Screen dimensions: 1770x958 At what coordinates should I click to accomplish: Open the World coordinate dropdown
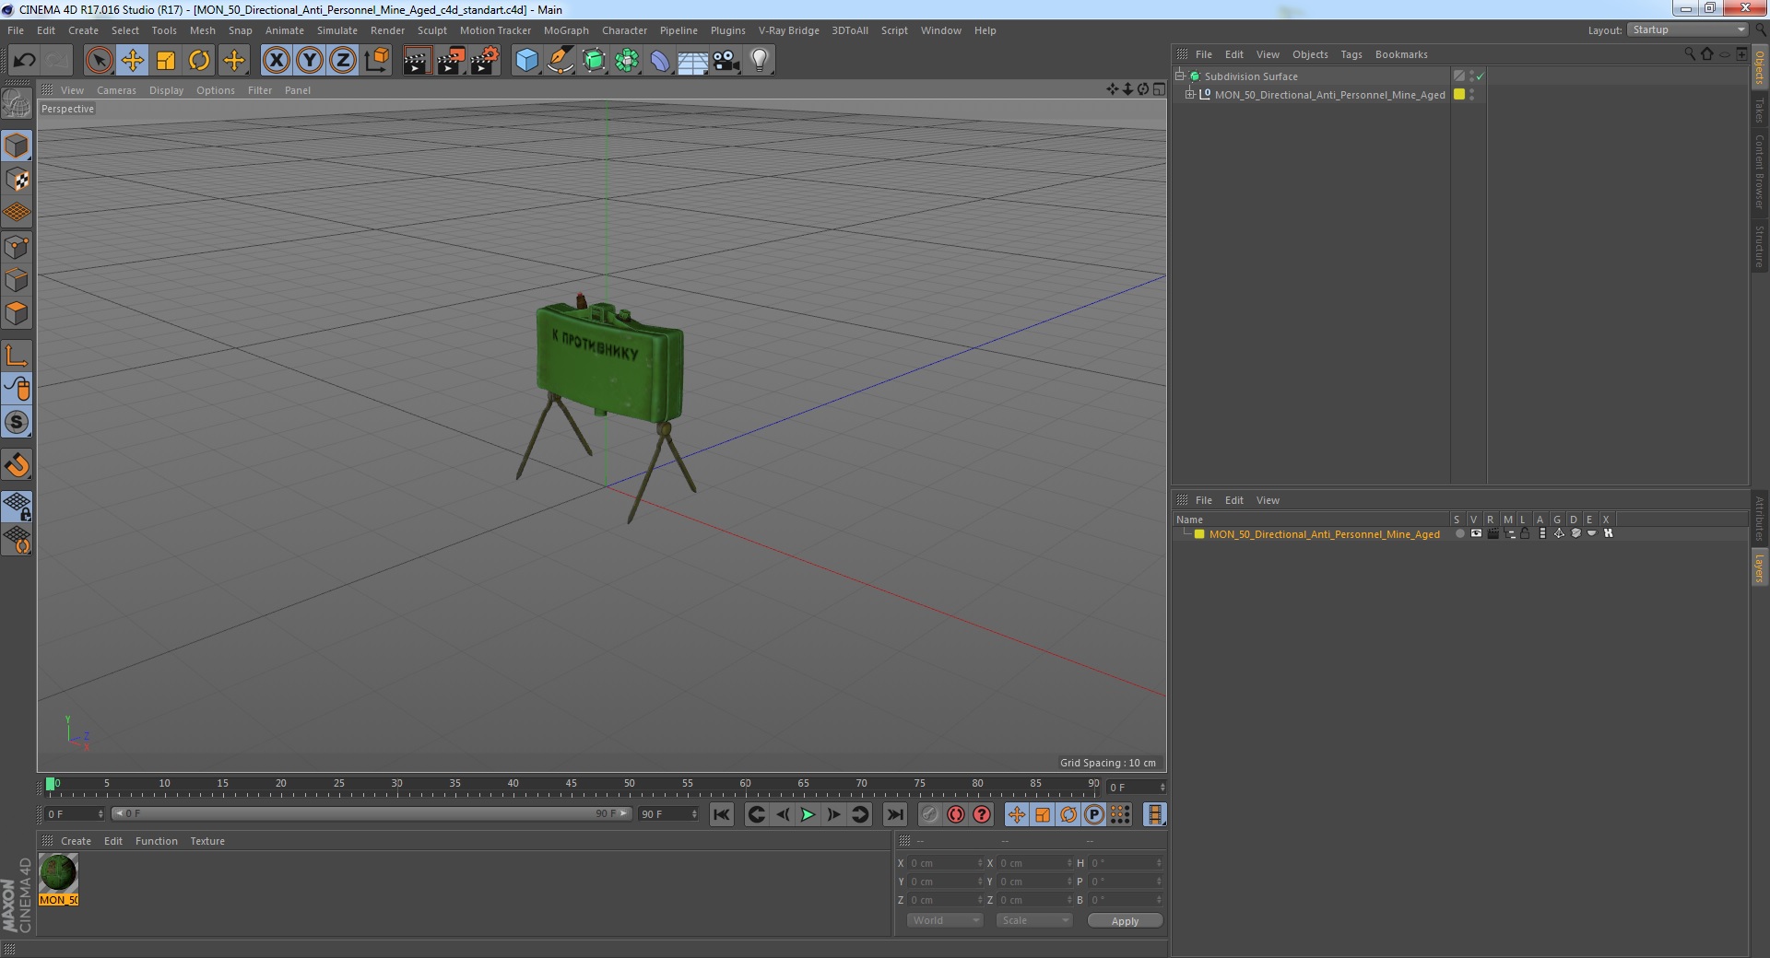[945, 920]
